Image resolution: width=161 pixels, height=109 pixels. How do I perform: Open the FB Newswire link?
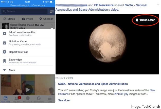point(104,5)
